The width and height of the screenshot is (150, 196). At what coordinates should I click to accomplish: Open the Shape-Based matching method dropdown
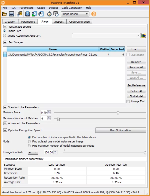(75, 14)
